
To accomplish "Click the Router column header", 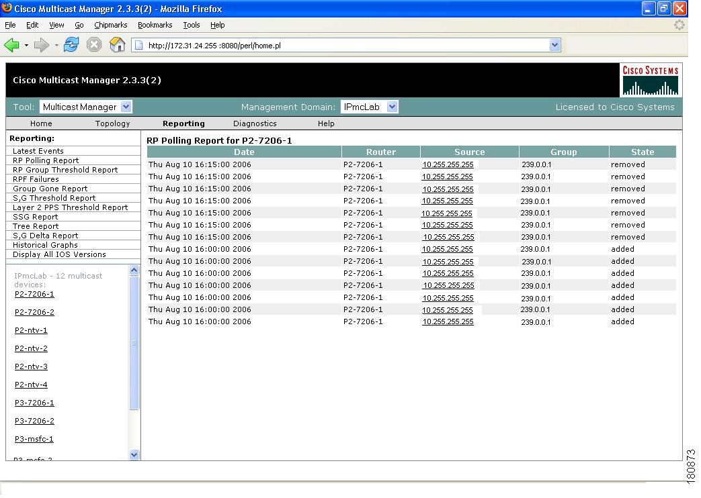I will click(x=381, y=152).
